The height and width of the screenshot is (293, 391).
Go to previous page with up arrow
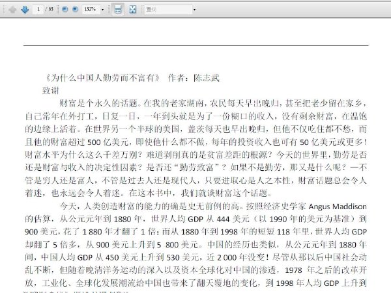click(12, 10)
